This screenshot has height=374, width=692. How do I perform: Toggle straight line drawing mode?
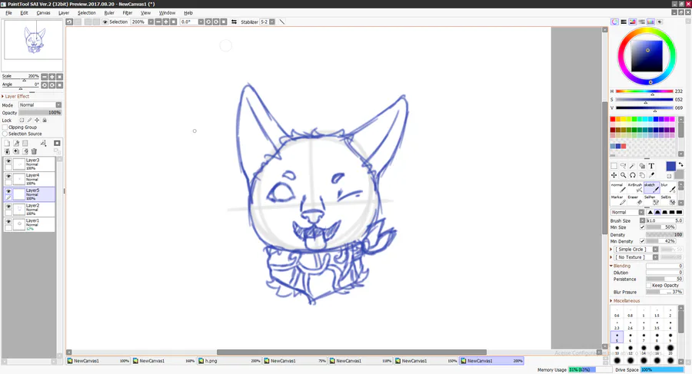pos(282,22)
